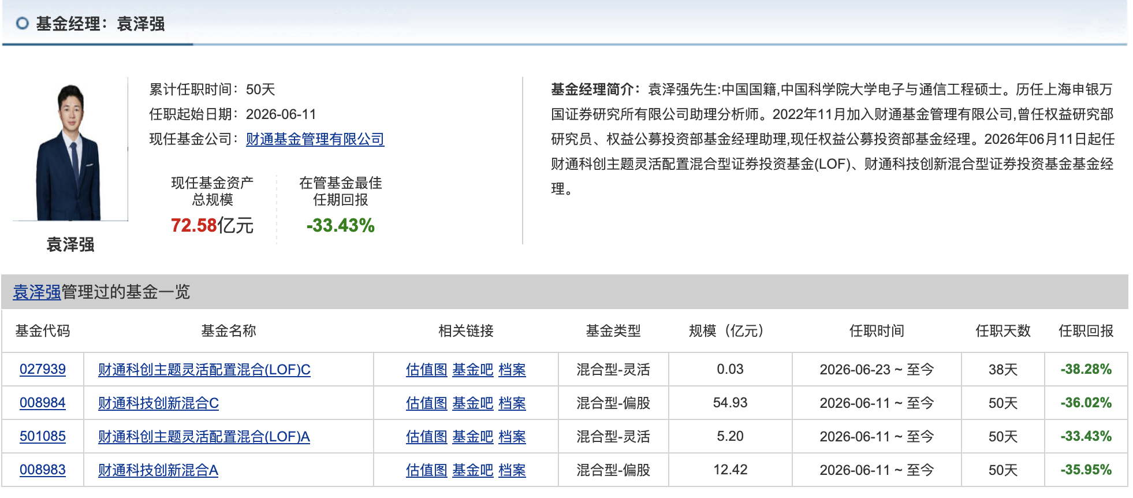Click the 54.93 scale cell
This screenshot has height=498, width=1133.
(730, 403)
